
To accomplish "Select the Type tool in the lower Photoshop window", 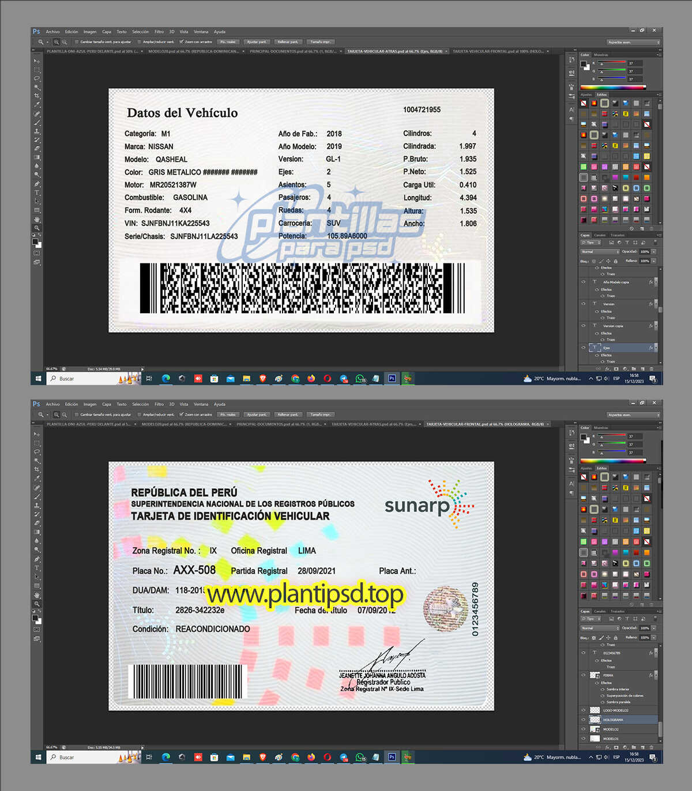I will coord(37,568).
